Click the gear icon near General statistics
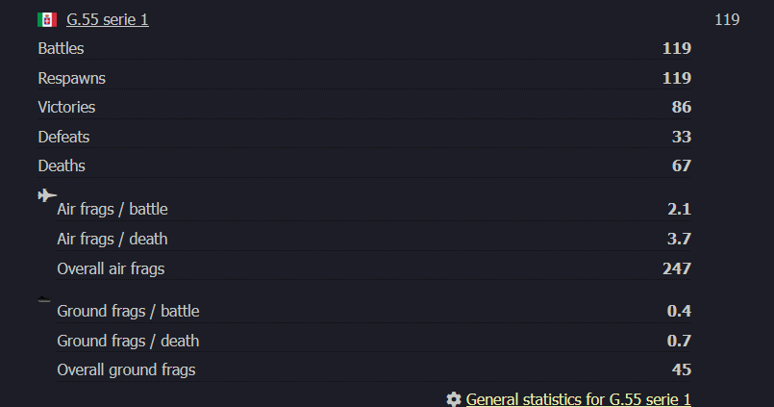The width and height of the screenshot is (774, 407). point(454,398)
